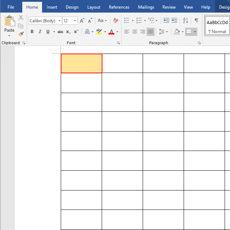
Task: Toggle Underline formatting
Action: tap(48, 32)
